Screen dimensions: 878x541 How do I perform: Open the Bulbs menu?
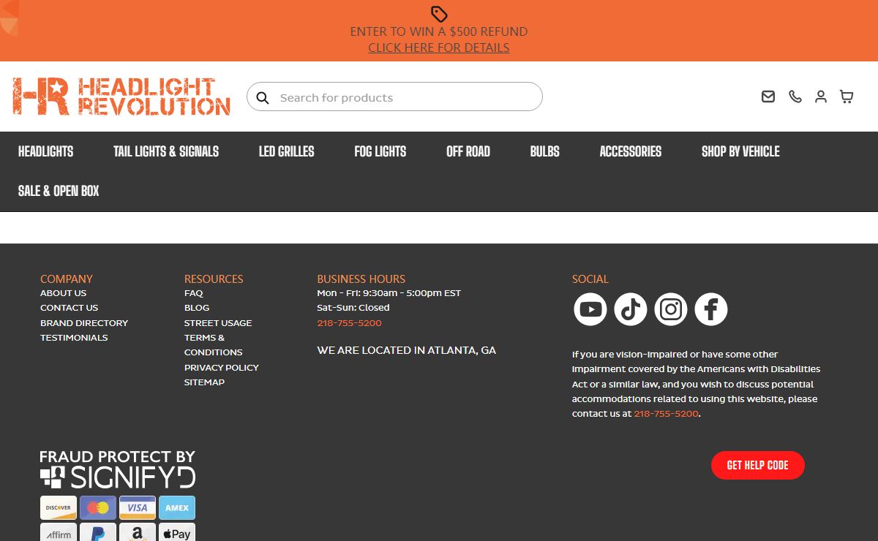545,151
